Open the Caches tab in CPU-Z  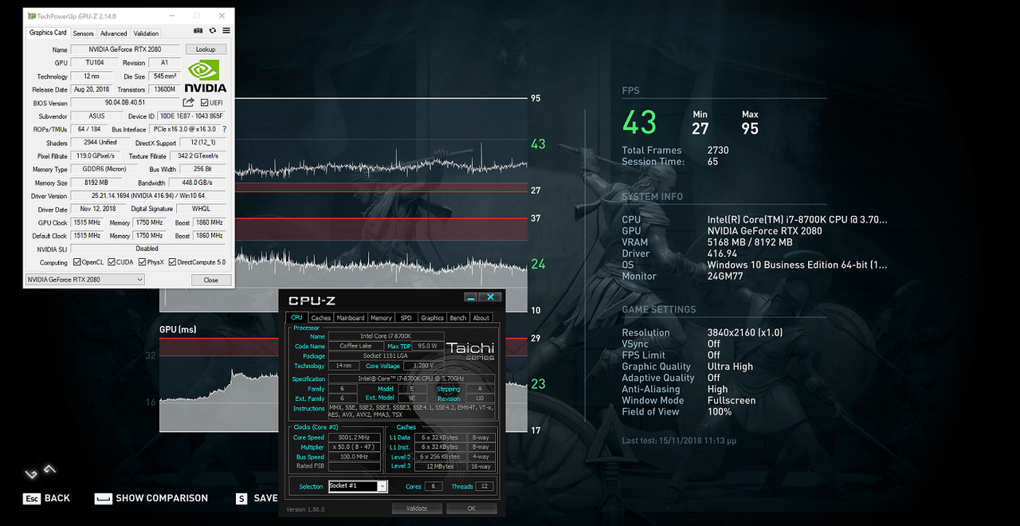pyautogui.click(x=321, y=318)
